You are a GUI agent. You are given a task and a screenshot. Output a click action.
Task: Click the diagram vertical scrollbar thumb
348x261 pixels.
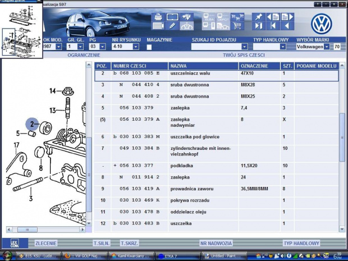coord(89,175)
